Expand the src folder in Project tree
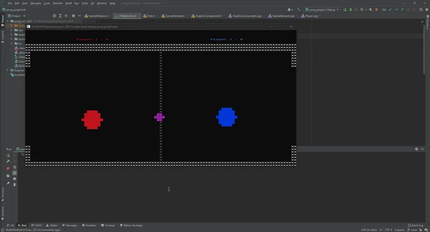Screen dimensions: 430x232 (11, 43)
